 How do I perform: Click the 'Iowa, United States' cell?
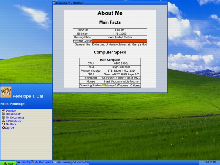click(120, 37)
